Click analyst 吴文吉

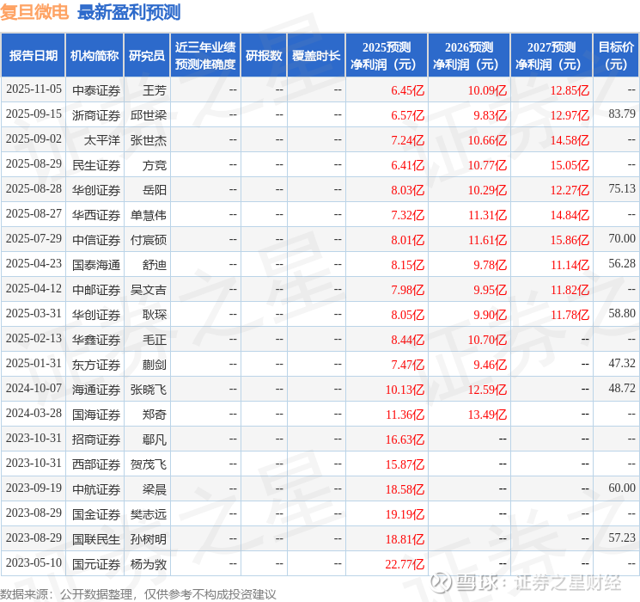click(149, 290)
